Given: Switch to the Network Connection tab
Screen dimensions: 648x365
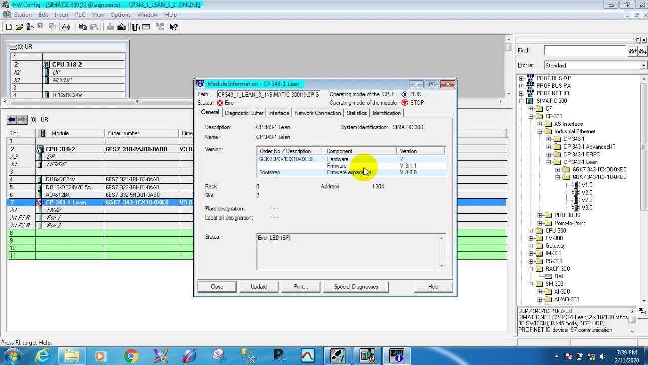Looking at the screenshot, I should point(317,113).
